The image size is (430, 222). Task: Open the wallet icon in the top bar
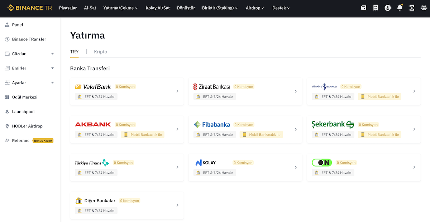363,8
